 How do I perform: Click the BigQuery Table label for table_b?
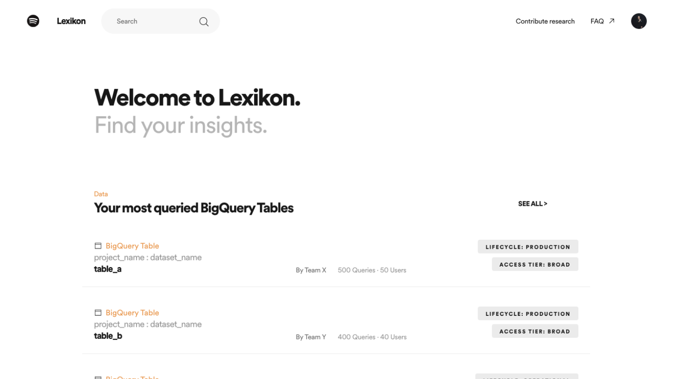[132, 313]
